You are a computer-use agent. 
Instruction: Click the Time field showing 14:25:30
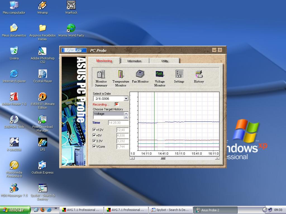tap(118, 123)
